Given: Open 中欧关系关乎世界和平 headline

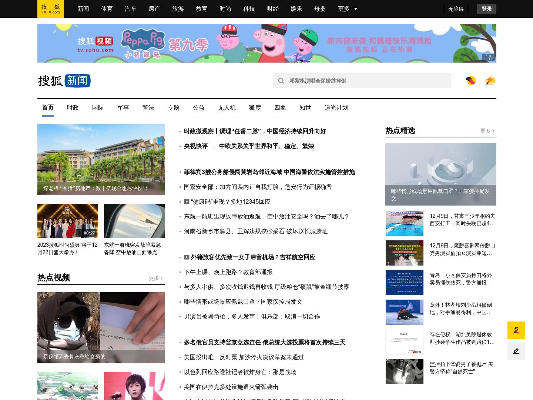Looking at the screenshot, I should [266, 146].
